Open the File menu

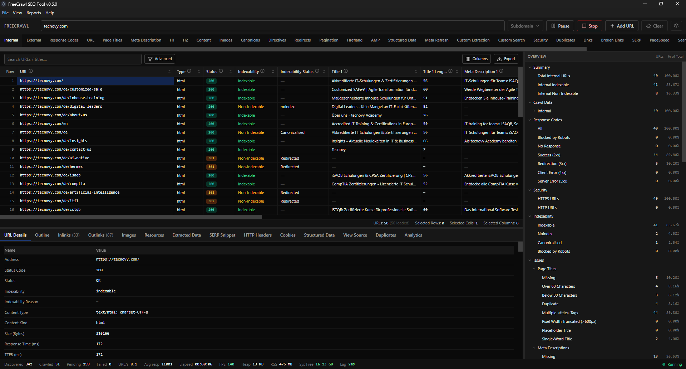point(5,13)
